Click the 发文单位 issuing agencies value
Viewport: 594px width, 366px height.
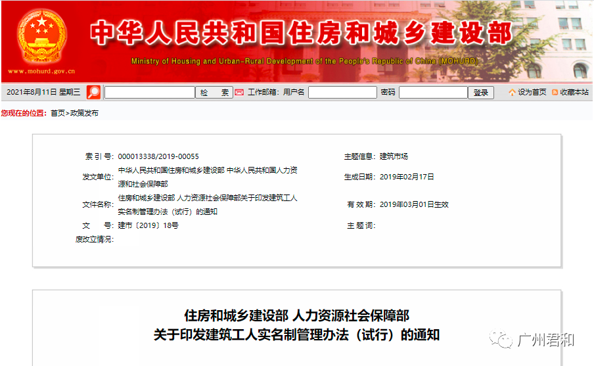tap(208, 177)
